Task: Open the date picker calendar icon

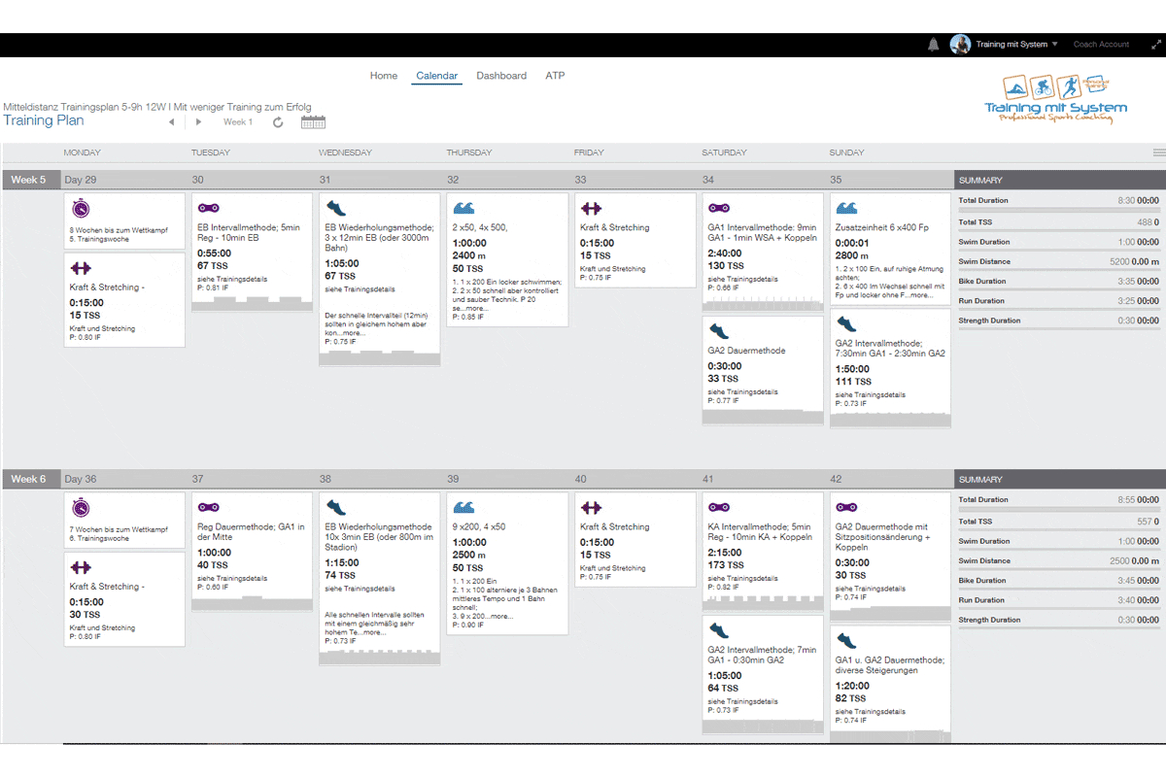Action: [313, 122]
